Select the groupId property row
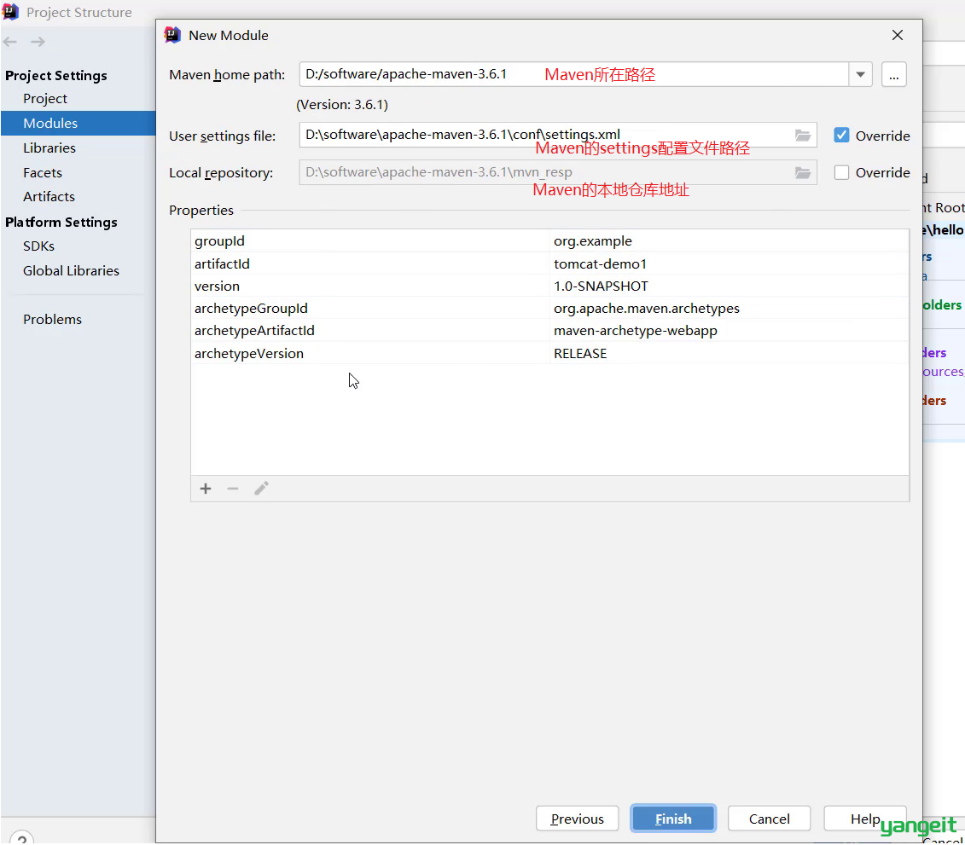Viewport: 965px width, 845px height. [549, 241]
